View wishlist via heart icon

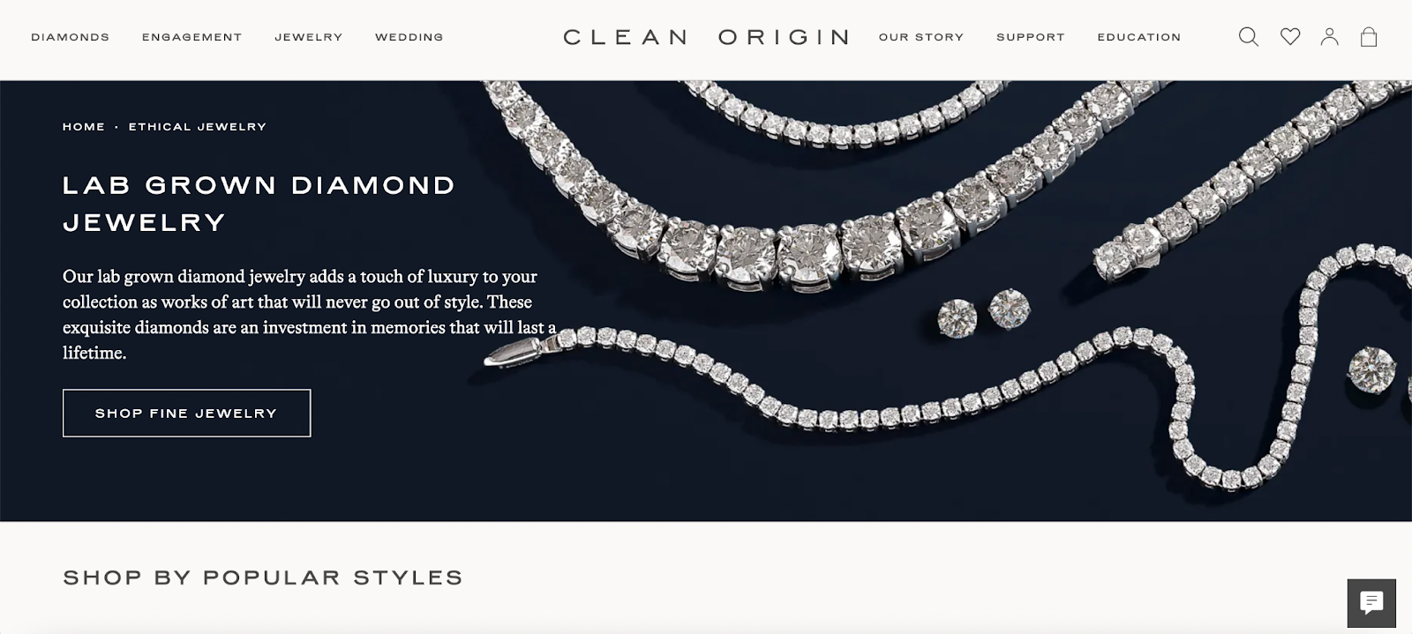click(x=1290, y=37)
